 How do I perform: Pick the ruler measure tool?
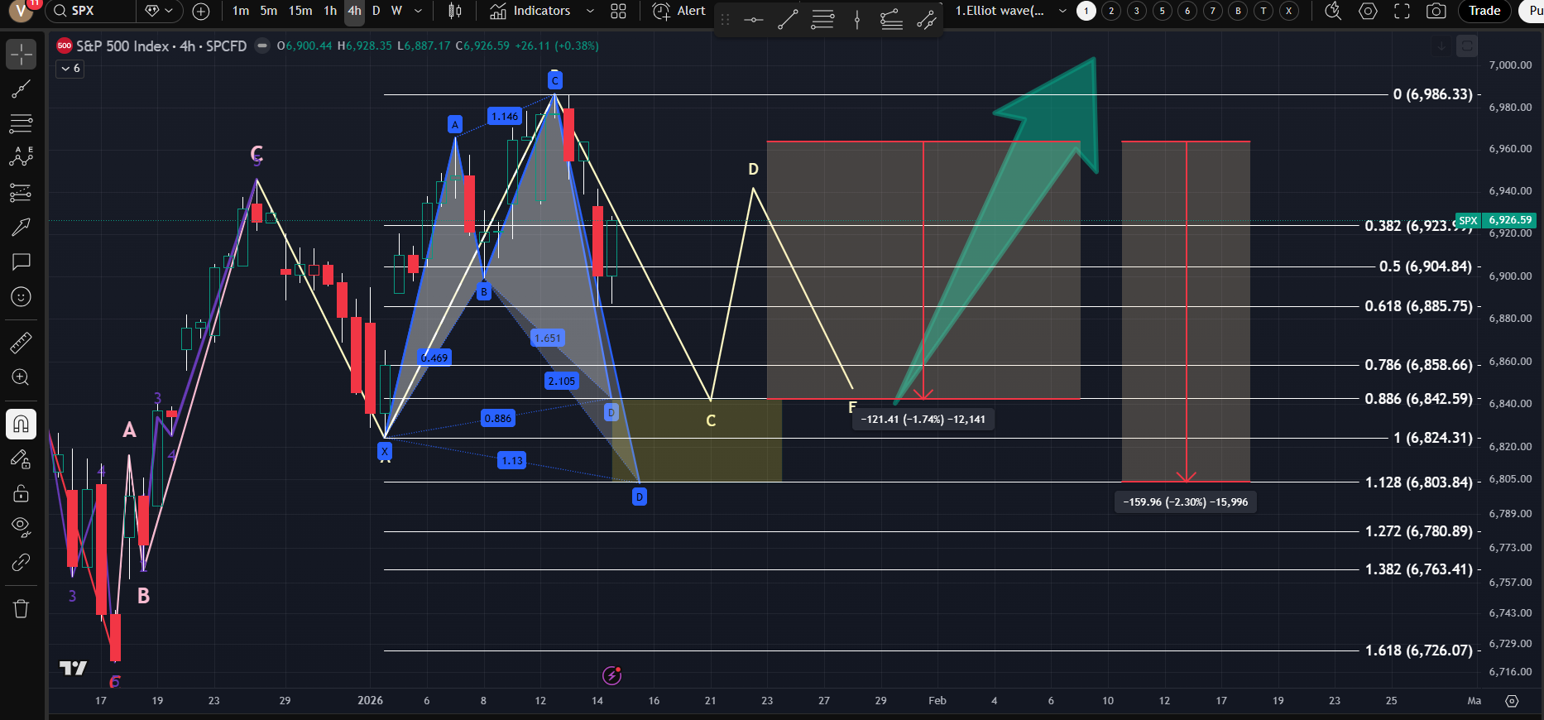coord(21,342)
